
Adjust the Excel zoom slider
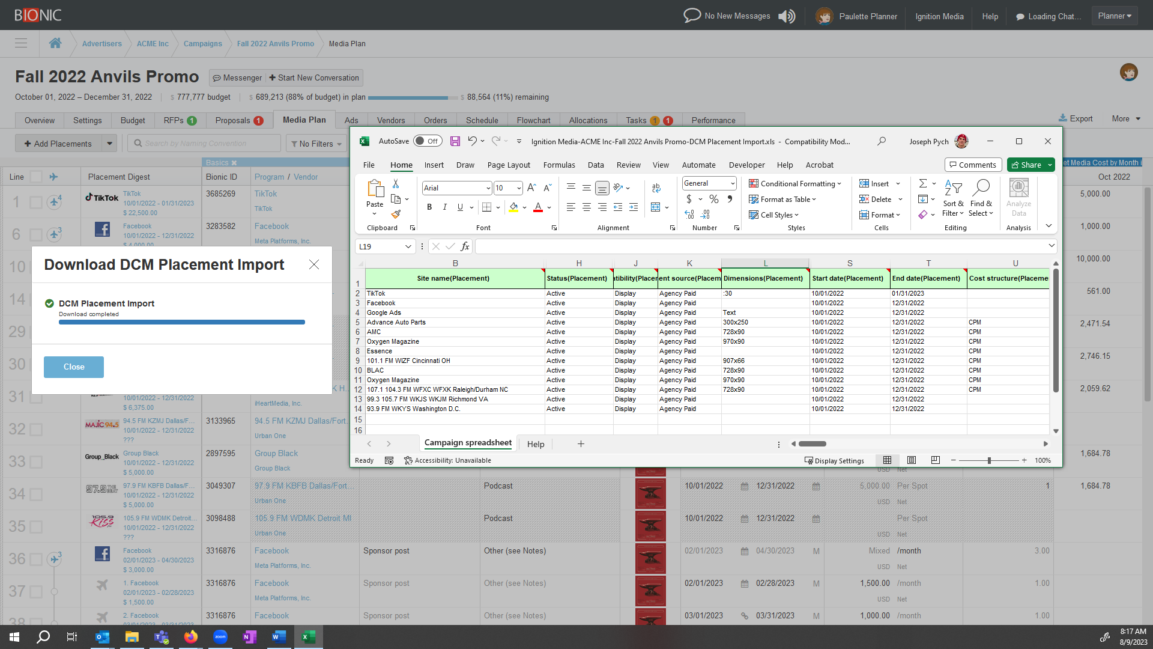(989, 460)
